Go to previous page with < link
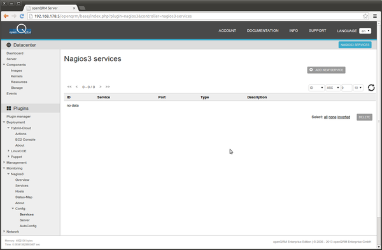 pyautogui.click(x=76, y=87)
